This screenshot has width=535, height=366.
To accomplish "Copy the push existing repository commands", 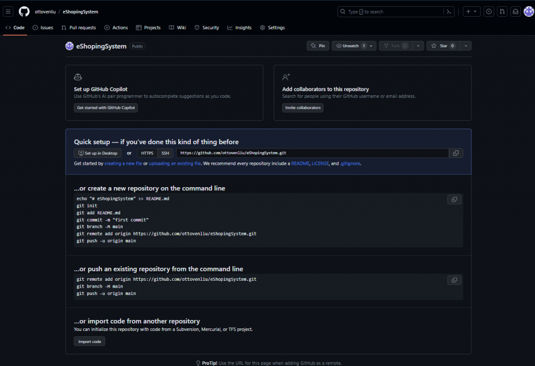I will coord(454,280).
